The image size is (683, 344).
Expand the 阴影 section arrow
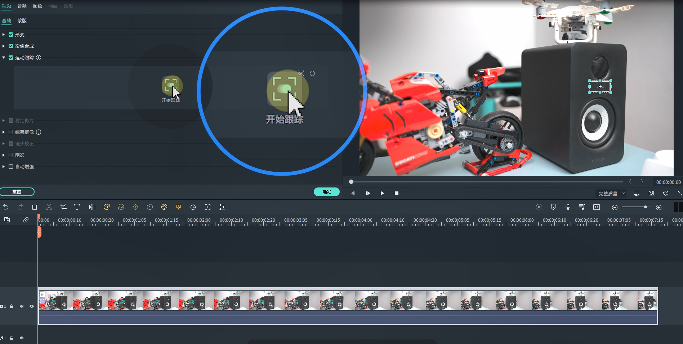pos(4,155)
